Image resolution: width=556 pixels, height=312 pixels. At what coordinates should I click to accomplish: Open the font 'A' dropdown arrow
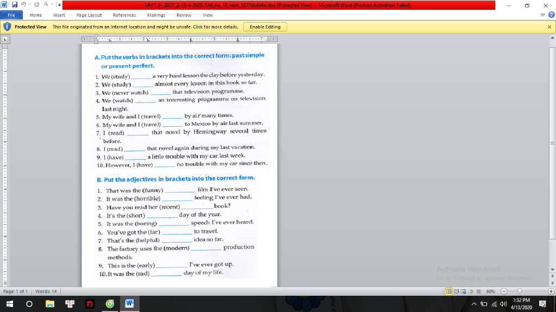pyautogui.click(x=52, y=4)
